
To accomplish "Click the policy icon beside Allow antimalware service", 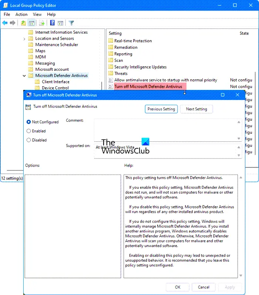I will (111, 80).
